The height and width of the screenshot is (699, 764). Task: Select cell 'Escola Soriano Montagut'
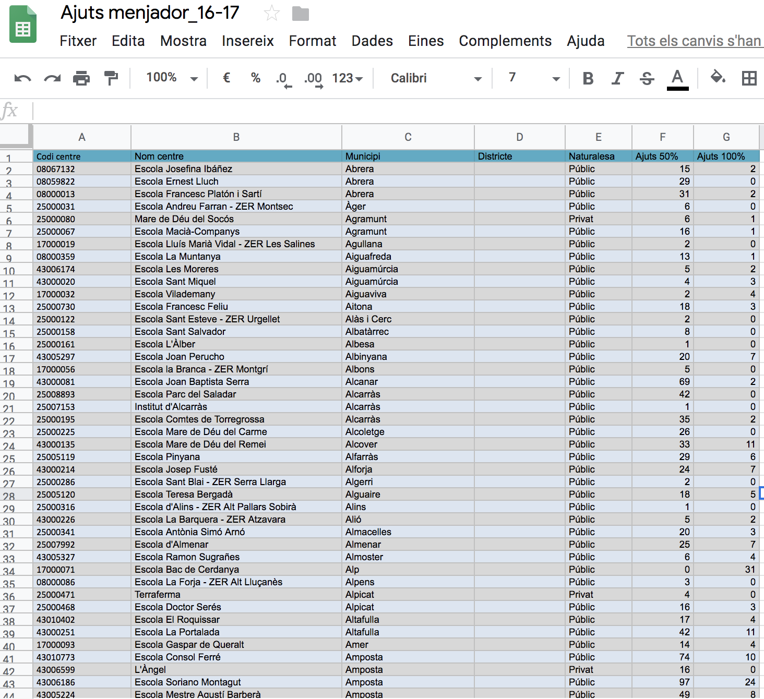coord(236,682)
